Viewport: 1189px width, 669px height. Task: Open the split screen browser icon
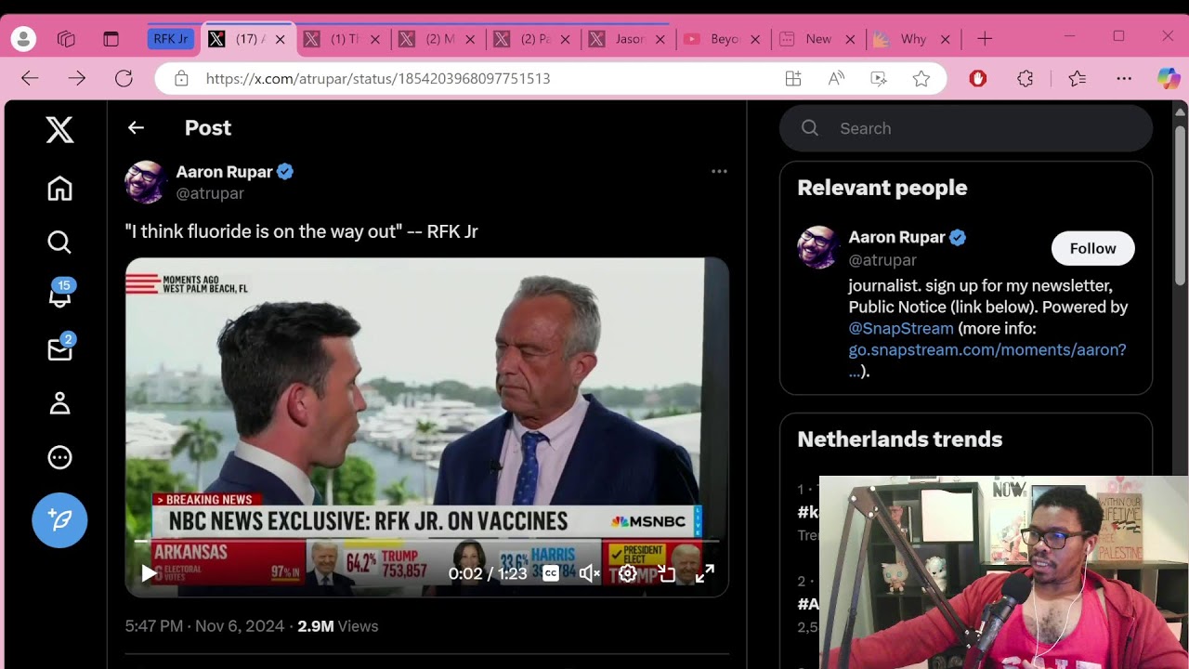pos(793,79)
